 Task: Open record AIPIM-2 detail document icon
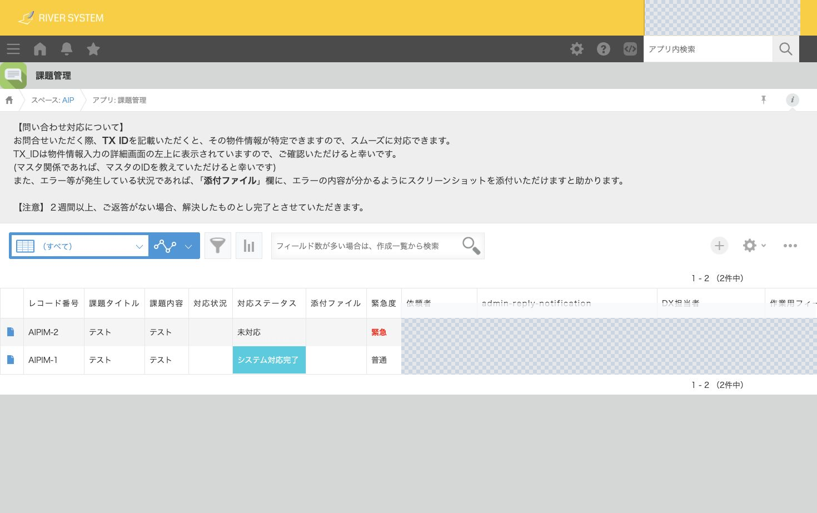[x=11, y=332]
